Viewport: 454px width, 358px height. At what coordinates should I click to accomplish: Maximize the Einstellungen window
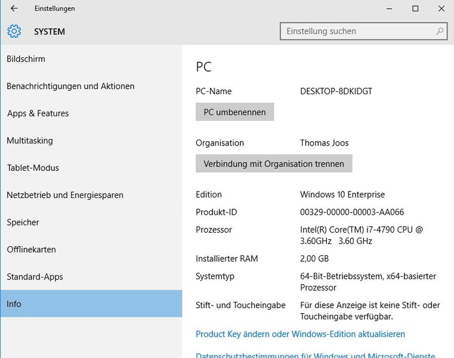(415, 8)
